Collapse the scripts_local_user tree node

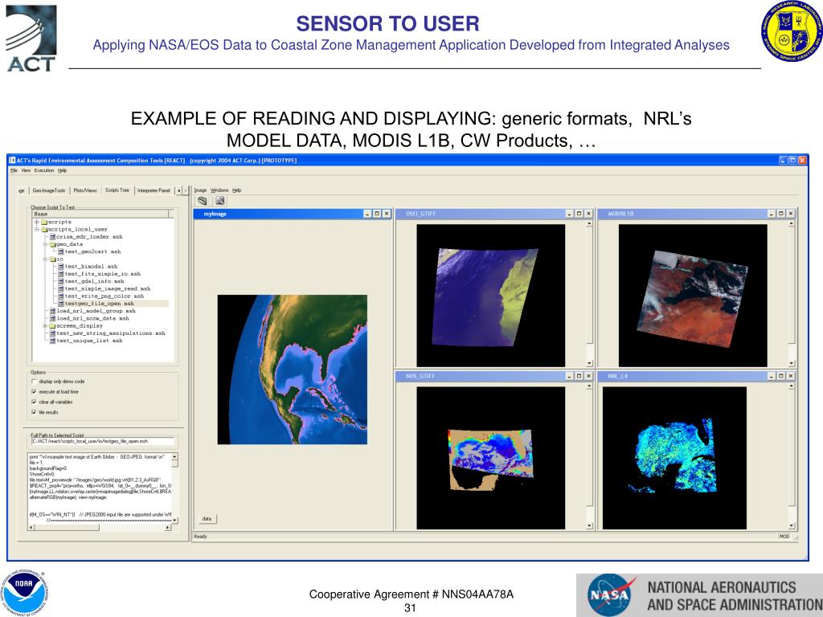coord(37,229)
